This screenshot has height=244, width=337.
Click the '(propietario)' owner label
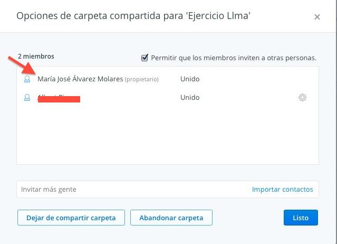pos(142,80)
